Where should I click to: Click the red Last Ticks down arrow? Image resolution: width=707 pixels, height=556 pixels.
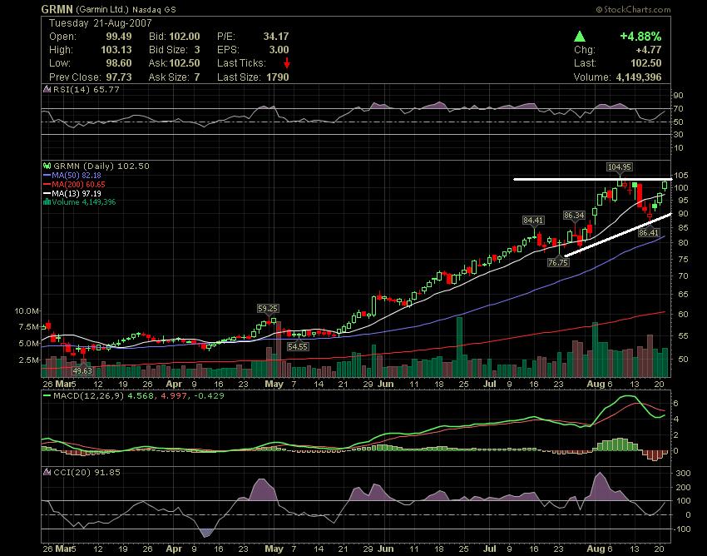click(x=287, y=63)
